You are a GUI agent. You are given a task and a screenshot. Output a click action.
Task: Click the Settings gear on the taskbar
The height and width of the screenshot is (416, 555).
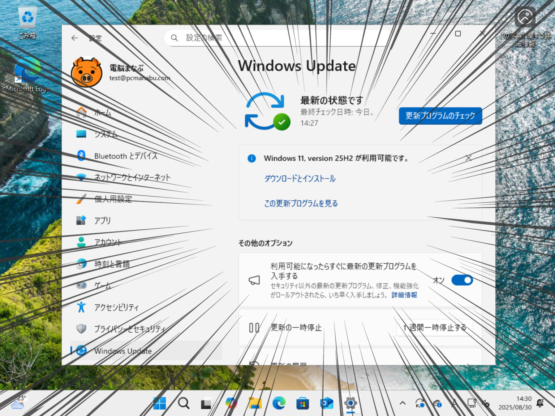[350, 403]
